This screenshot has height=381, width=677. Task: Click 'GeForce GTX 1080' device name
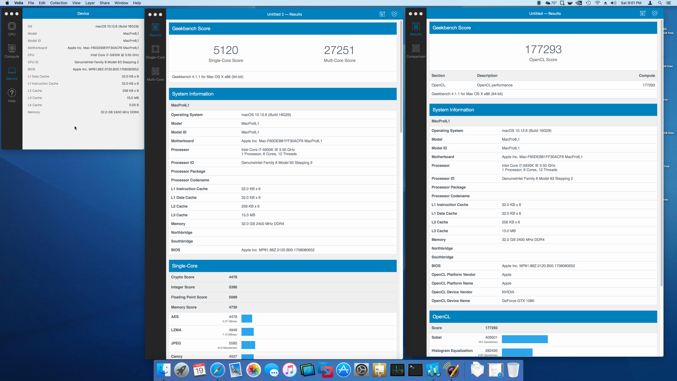(x=518, y=301)
